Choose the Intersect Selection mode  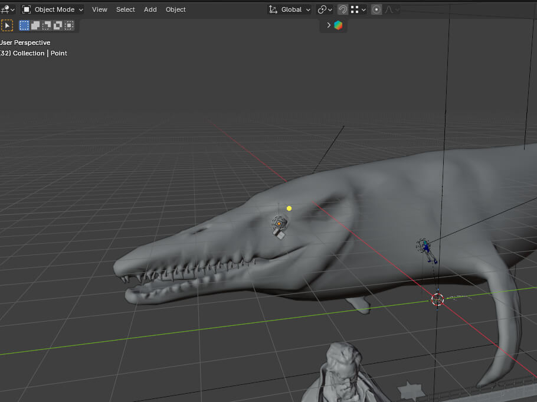tap(69, 26)
